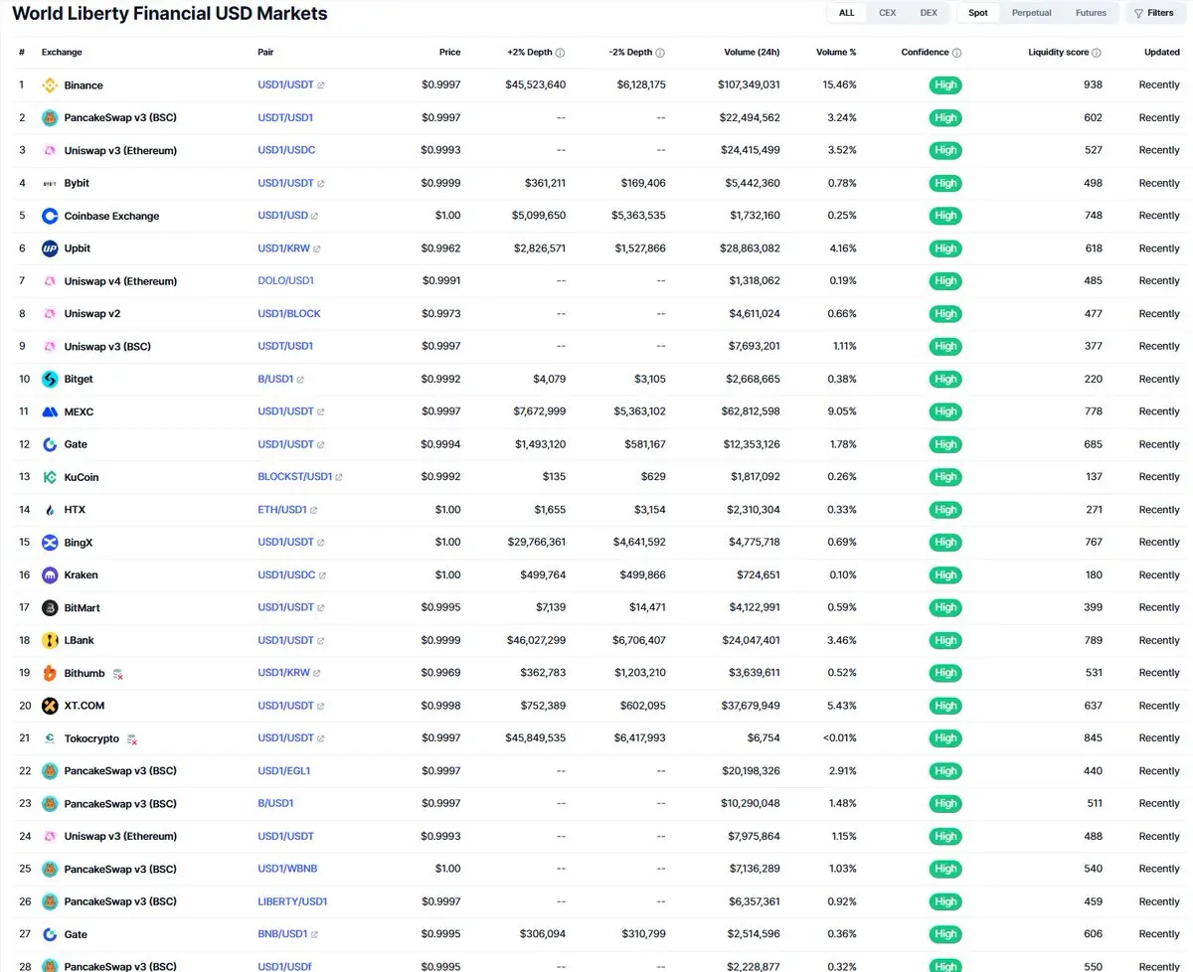
Task: Open the USD1/WBNB pair link
Action: (x=287, y=869)
